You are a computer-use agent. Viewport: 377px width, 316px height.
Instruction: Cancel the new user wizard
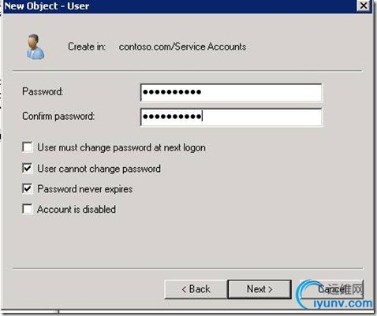coord(331,289)
